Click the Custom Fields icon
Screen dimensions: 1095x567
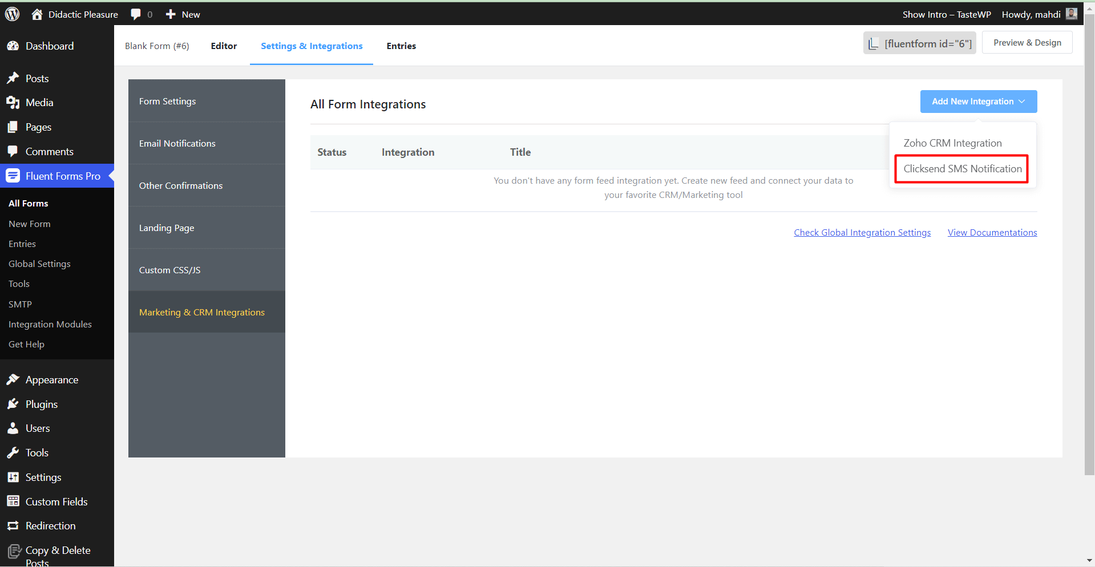(x=13, y=501)
